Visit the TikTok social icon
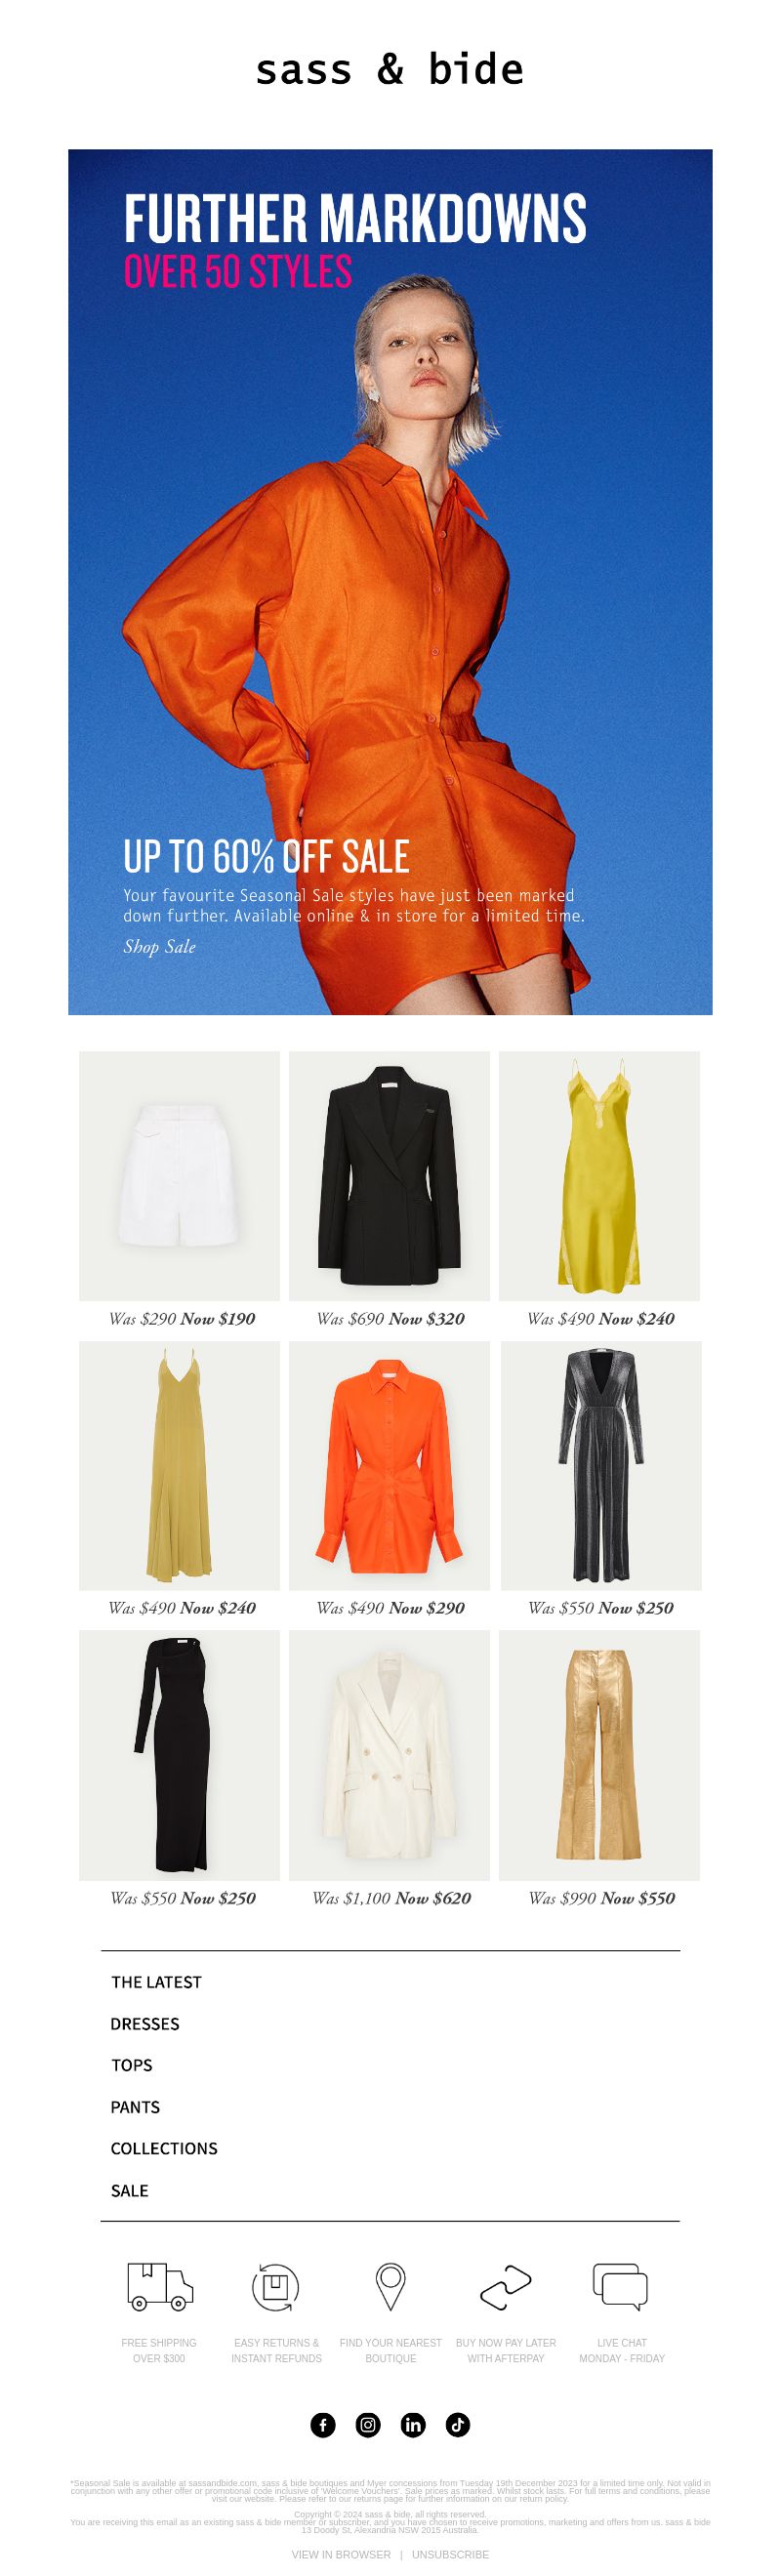The width and height of the screenshot is (781, 2576). click(x=458, y=2425)
